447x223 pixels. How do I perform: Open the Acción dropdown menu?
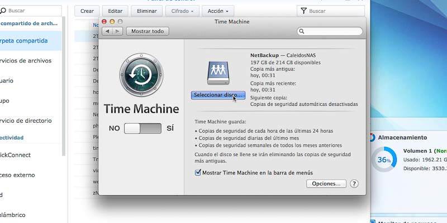tap(218, 11)
